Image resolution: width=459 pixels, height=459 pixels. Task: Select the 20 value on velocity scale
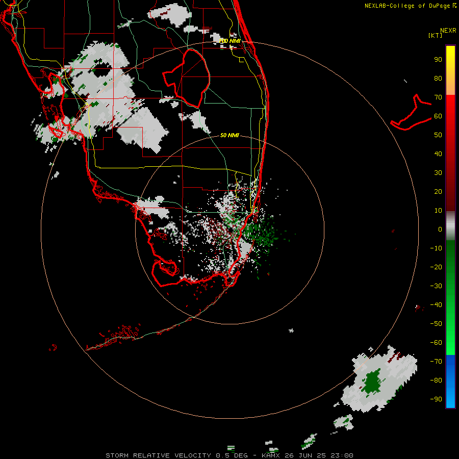[438, 192]
